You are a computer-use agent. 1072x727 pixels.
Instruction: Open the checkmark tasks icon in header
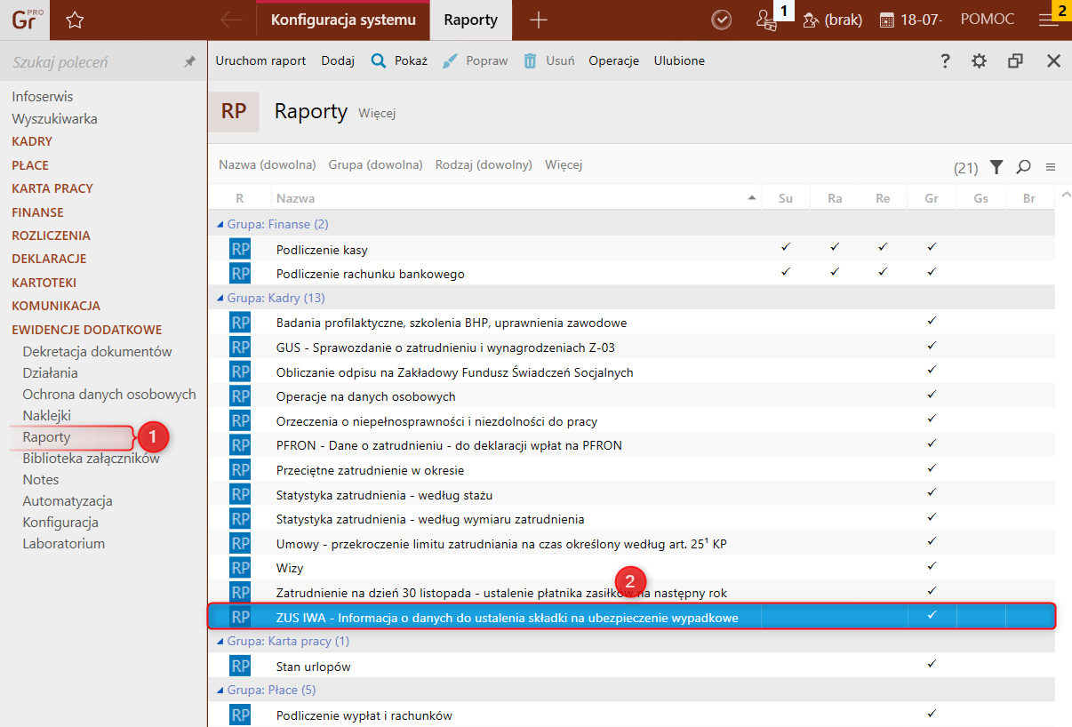click(722, 20)
